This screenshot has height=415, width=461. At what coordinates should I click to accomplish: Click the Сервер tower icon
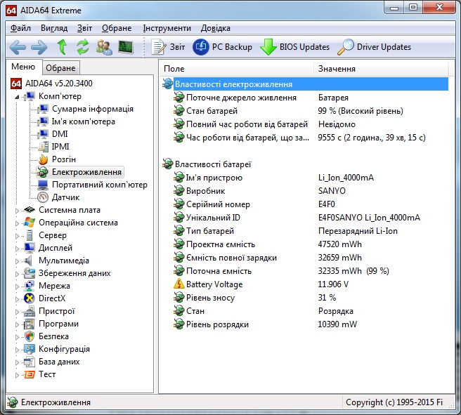tap(30, 235)
